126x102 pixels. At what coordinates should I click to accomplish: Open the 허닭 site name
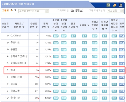tap(13, 70)
